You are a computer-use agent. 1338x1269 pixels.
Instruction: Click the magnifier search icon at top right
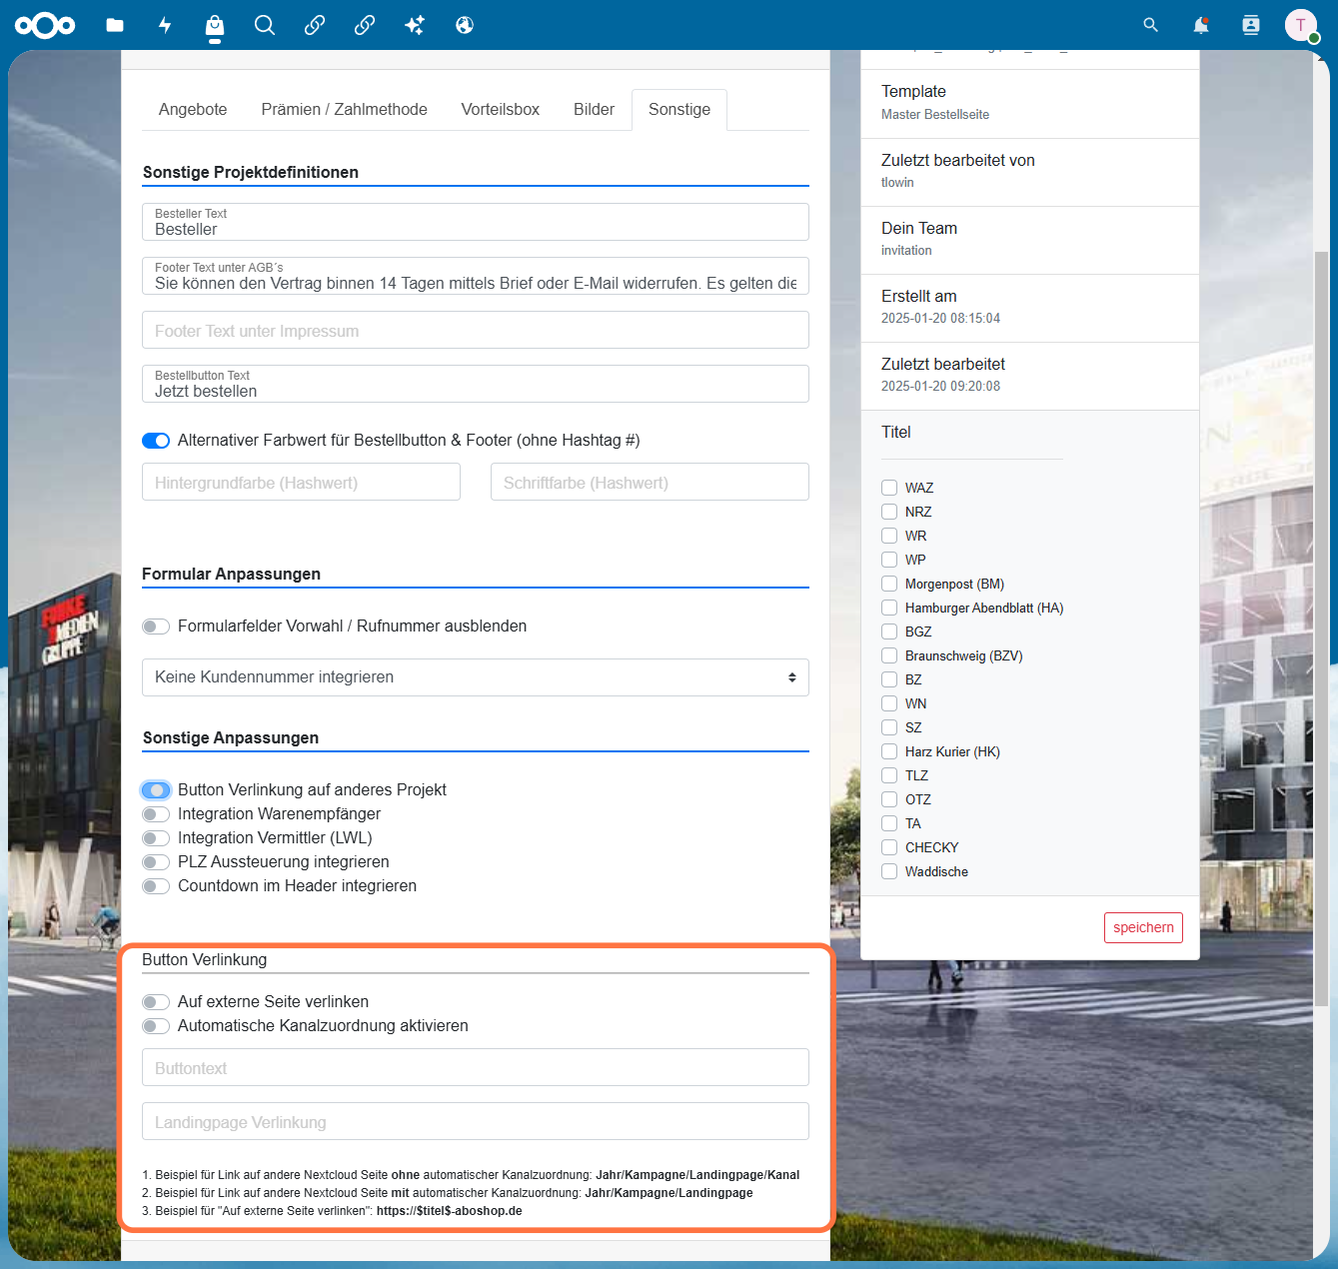1151,25
